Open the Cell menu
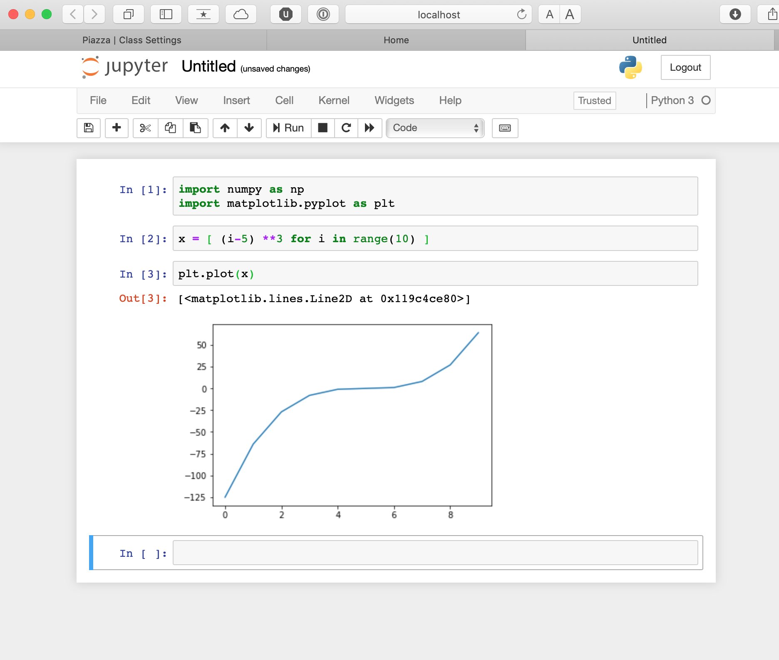 coord(284,100)
